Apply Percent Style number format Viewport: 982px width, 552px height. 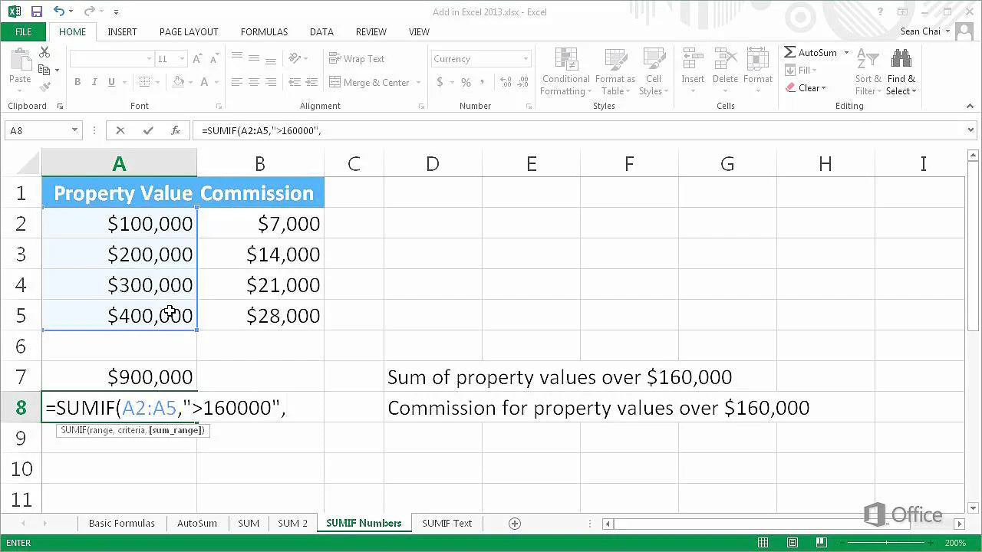pos(465,82)
